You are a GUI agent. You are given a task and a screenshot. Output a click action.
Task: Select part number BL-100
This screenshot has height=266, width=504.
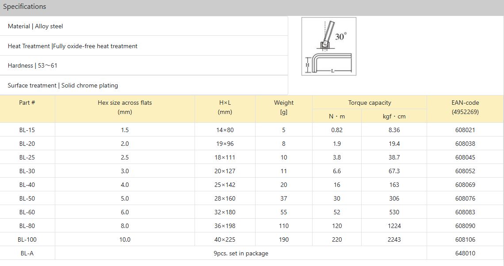pos(27,239)
